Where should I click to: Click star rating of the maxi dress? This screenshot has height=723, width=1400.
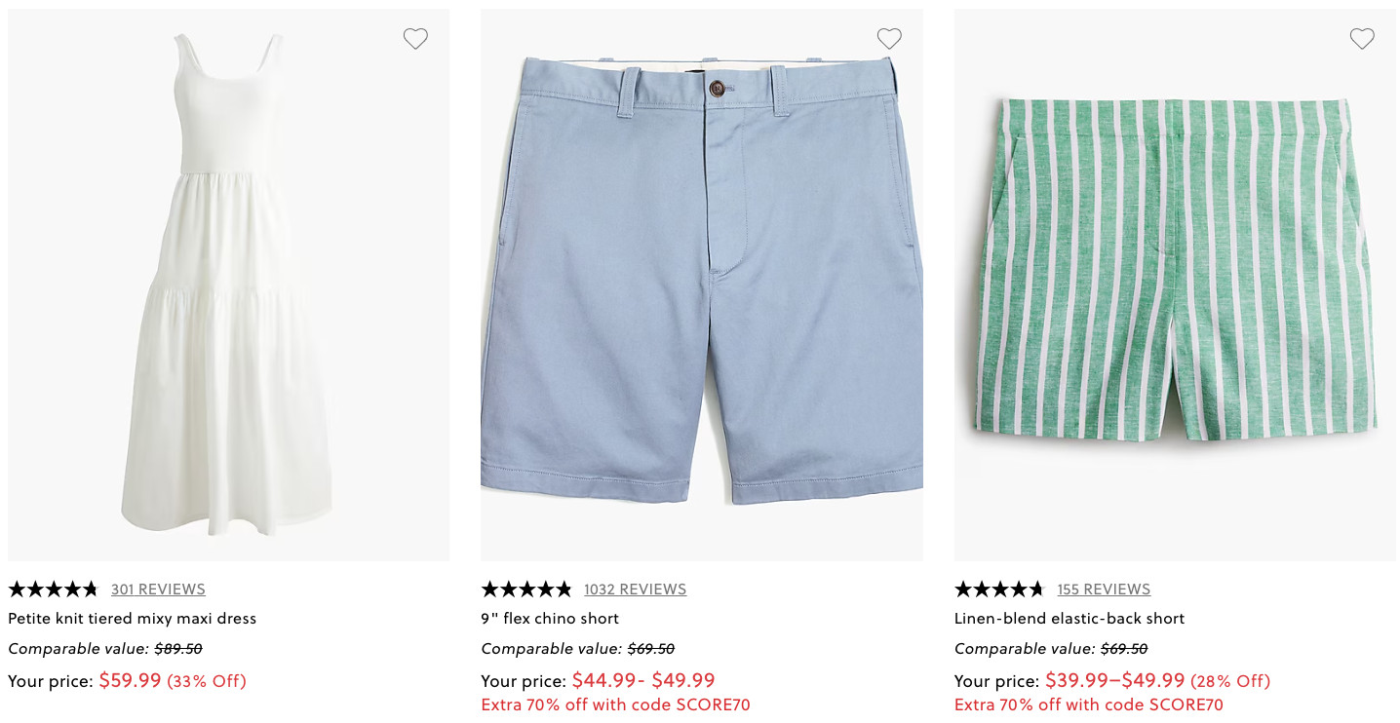54,590
